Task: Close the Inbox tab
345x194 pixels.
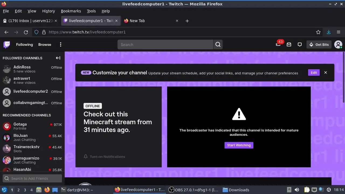Action: tap(56, 21)
